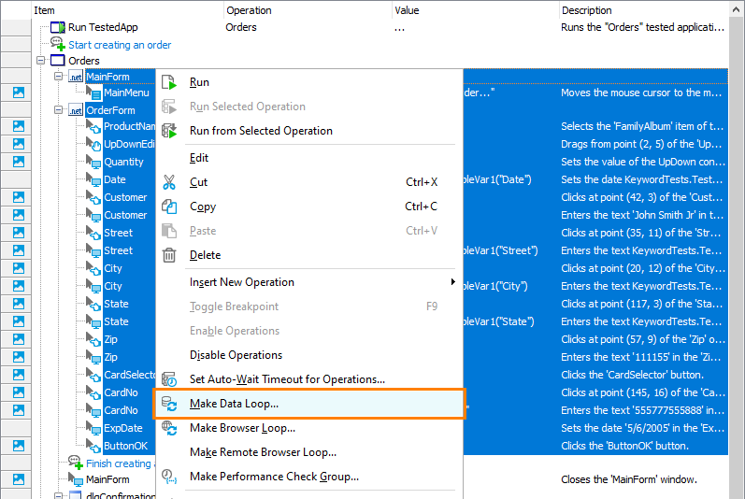
Task: Collapse the Orders tree node
Action: click(x=42, y=61)
